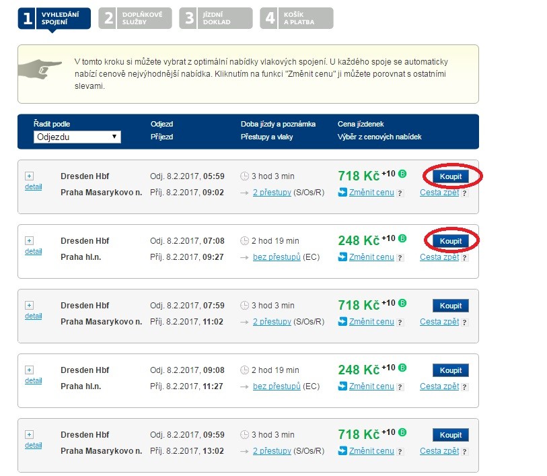Click 'Cesta zpět' link on 07:59 train

(x=439, y=322)
